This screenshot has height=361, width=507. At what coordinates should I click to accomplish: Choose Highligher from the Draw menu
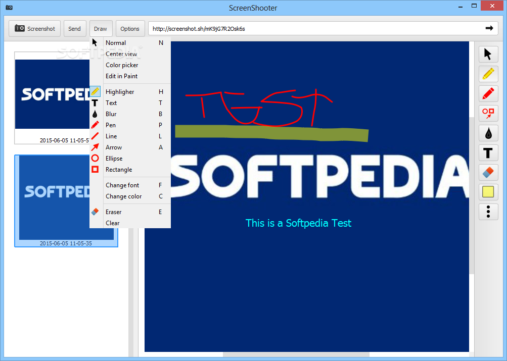point(130,92)
